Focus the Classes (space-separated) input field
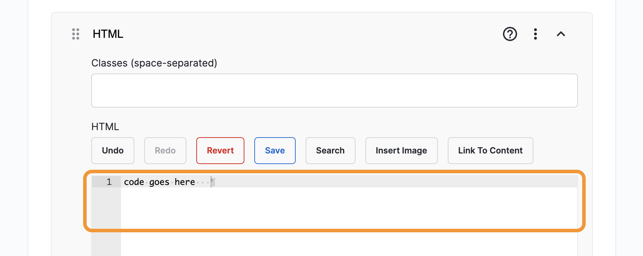643x256 pixels. coord(334,91)
